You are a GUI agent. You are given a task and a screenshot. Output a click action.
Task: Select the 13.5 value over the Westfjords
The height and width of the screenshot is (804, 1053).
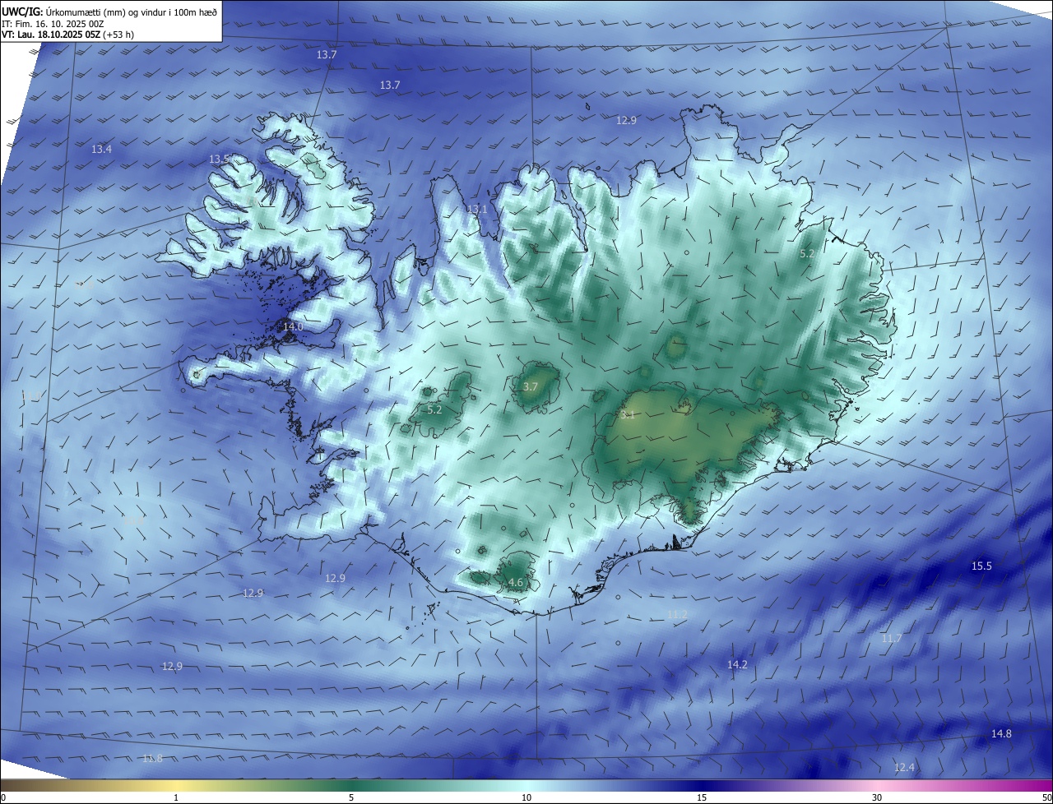click(219, 159)
